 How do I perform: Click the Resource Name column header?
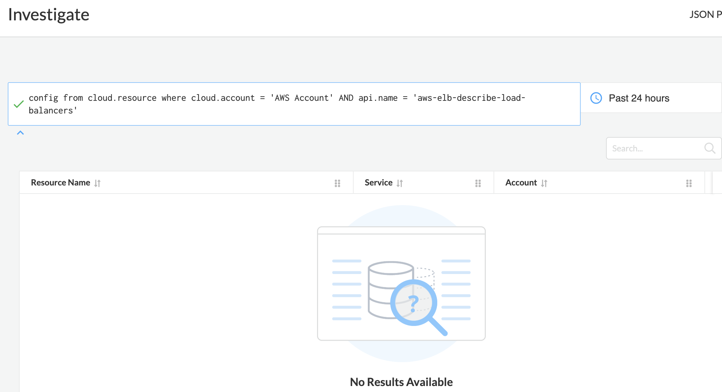pyautogui.click(x=60, y=183)
